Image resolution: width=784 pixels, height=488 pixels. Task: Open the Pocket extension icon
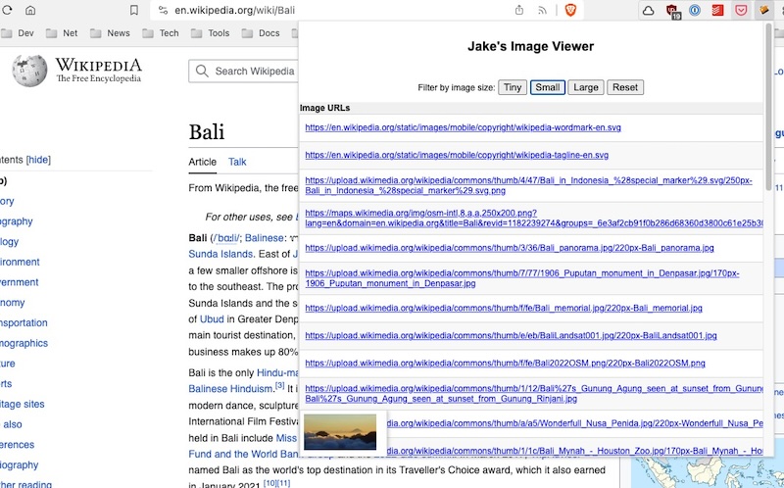(x=741, y=11)
